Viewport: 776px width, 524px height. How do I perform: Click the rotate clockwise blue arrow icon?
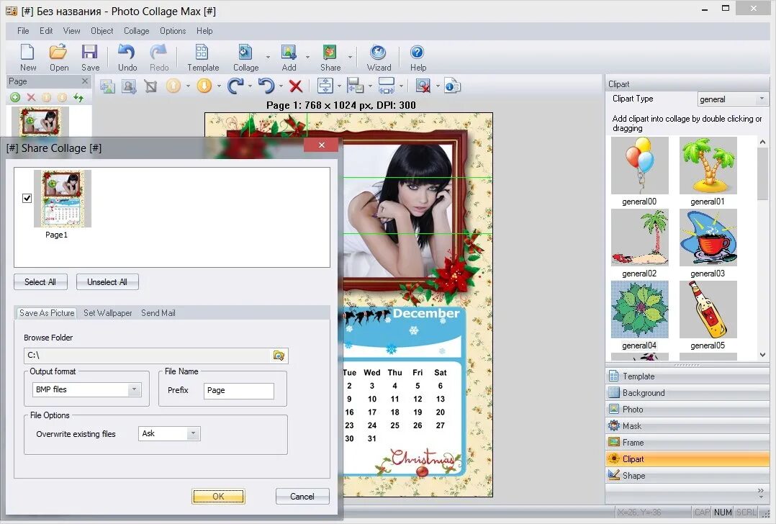pos(235,86)
